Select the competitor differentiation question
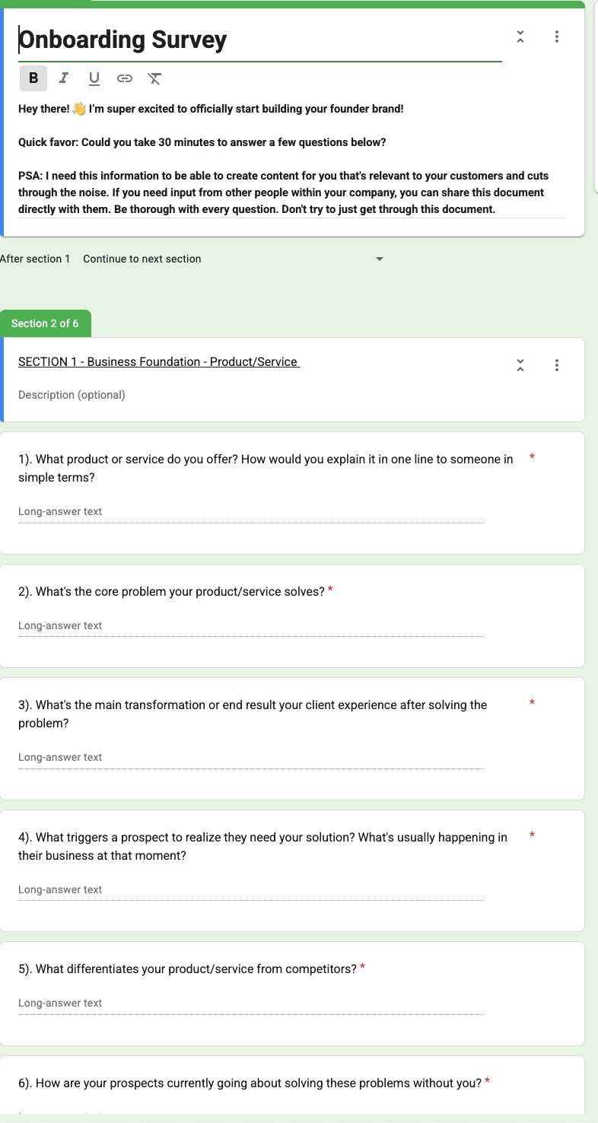 [x=187, y=969]
